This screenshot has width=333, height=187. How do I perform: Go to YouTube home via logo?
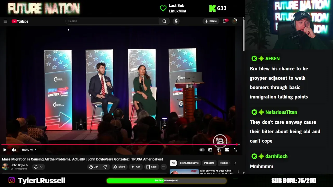pos(20,21)
